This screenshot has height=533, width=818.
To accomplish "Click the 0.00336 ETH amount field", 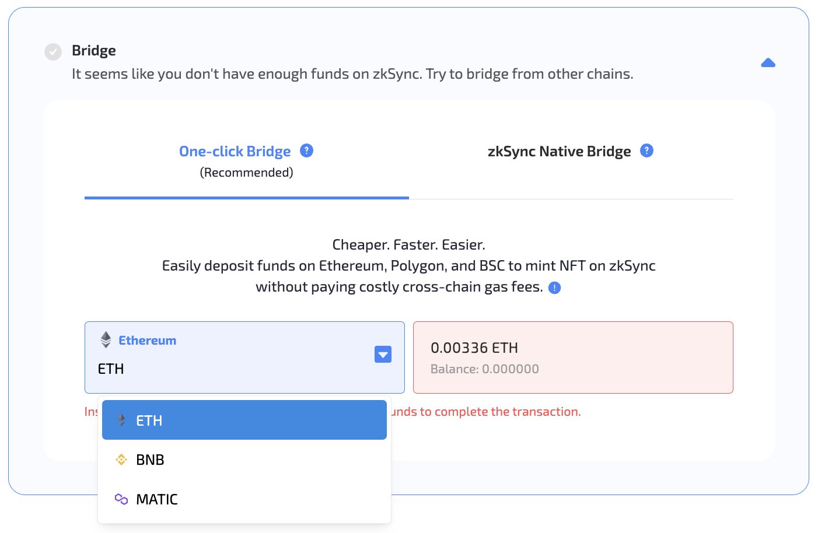I will tap(474, 348).
